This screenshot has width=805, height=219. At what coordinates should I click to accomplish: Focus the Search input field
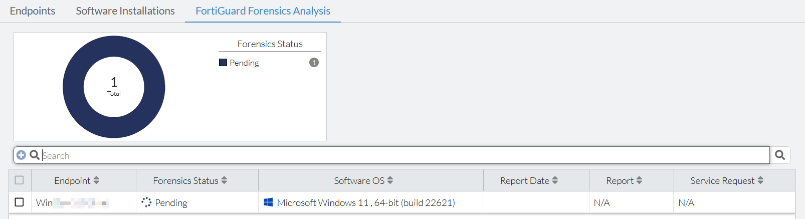(x=401, y=155)
